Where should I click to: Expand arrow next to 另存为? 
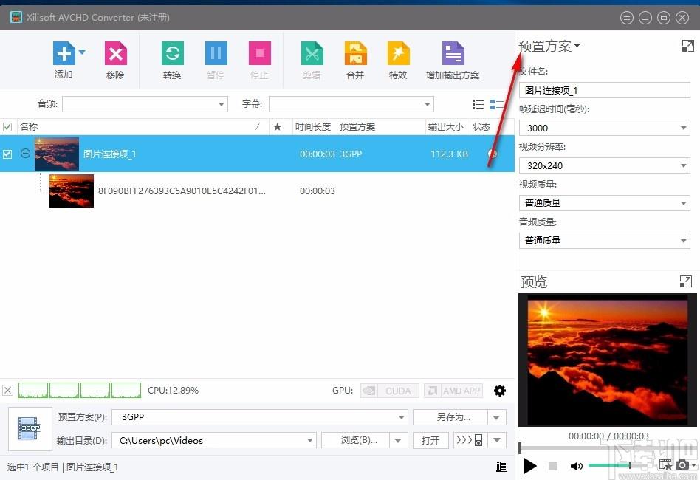click(x=497, y=417)
